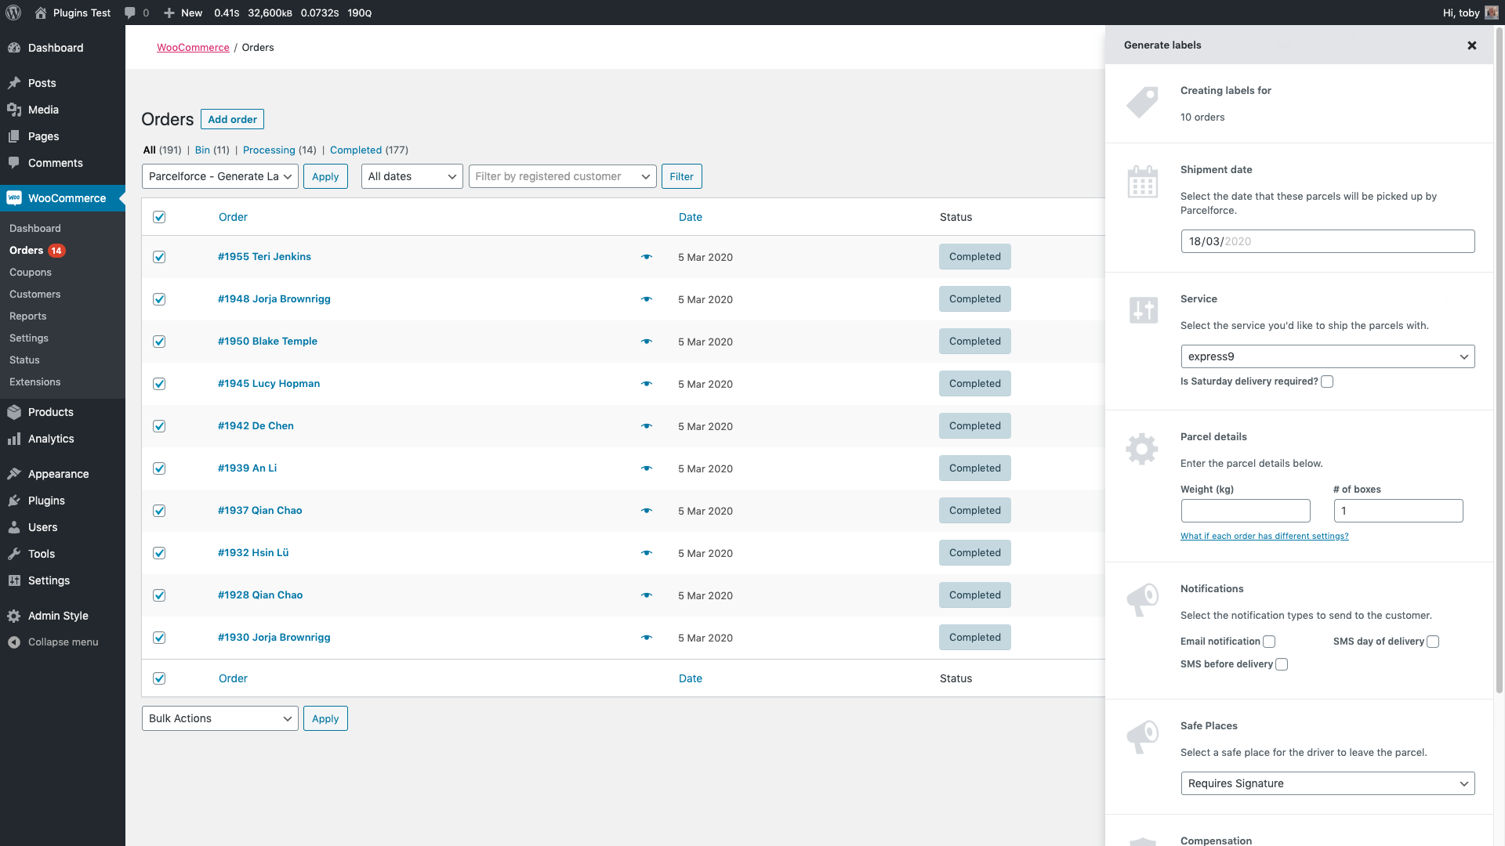Preview order #1950 Blake Temple eye icon

click(x=647, y=342)
